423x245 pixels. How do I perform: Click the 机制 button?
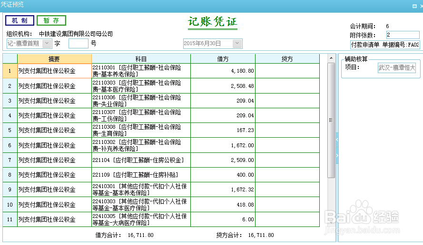[x=20, y=20]
